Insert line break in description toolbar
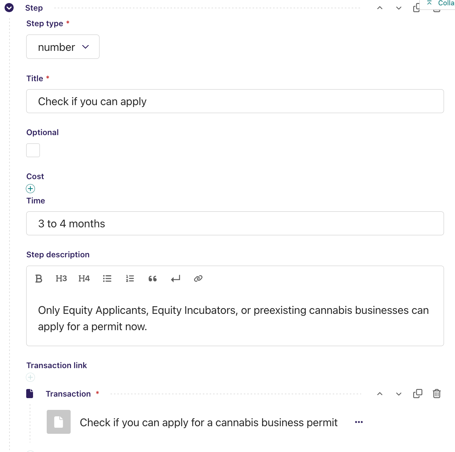This screenshot has height=452, width=455. coord(175,279)
